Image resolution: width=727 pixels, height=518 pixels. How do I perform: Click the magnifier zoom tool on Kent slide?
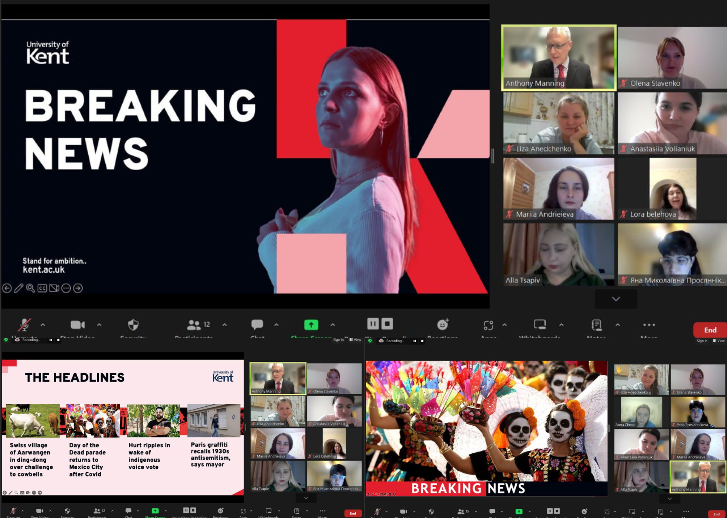click(30, 288)
